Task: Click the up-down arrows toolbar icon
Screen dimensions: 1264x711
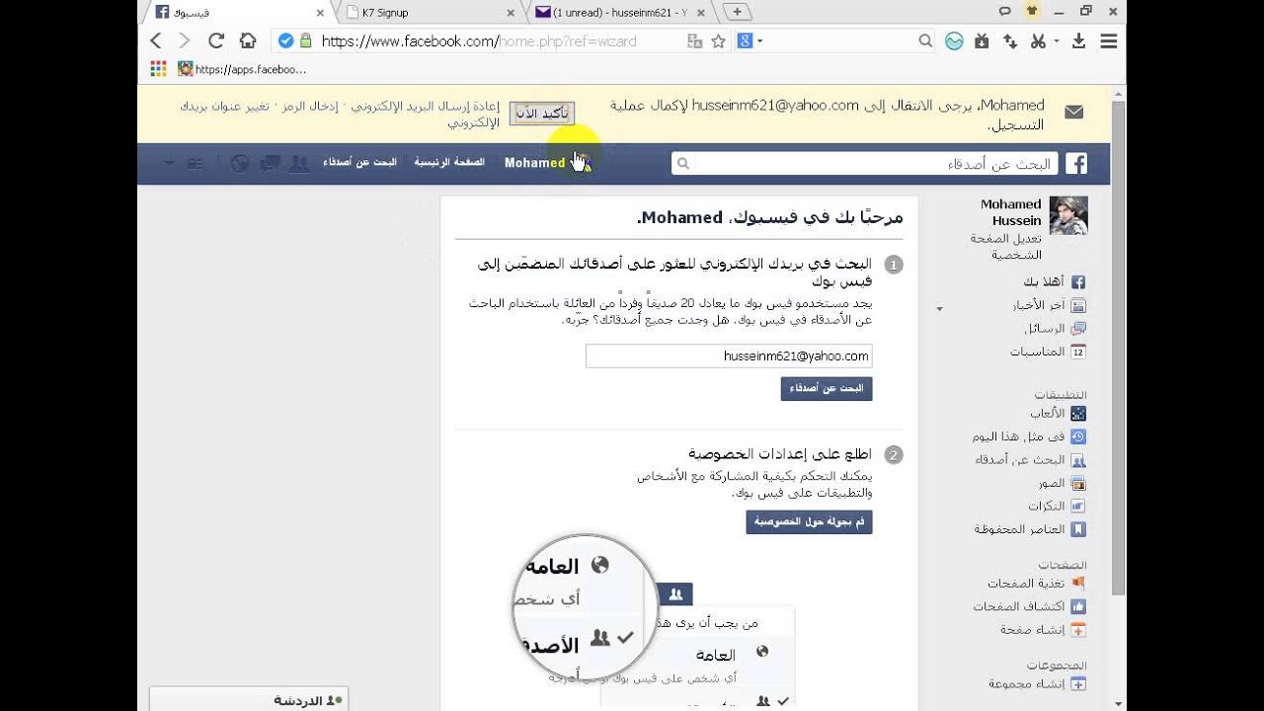Action: tap(1010, 41)
